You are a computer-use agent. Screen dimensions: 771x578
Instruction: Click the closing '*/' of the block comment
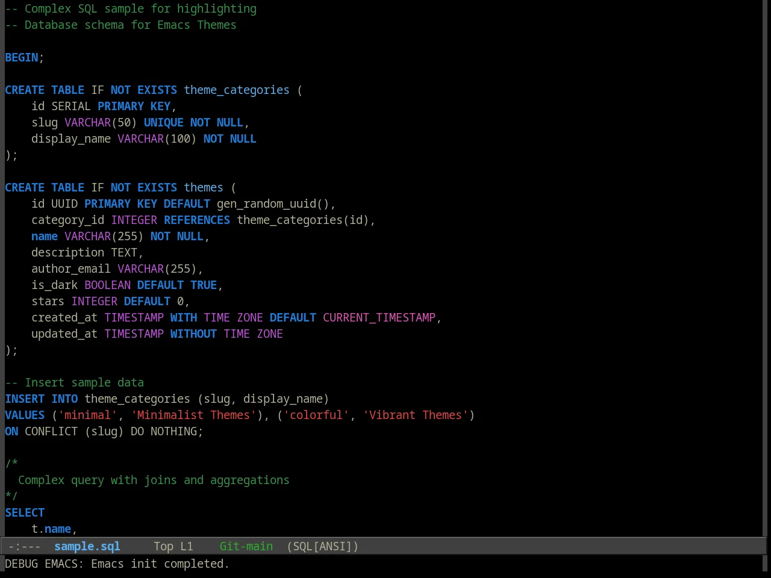11,496
